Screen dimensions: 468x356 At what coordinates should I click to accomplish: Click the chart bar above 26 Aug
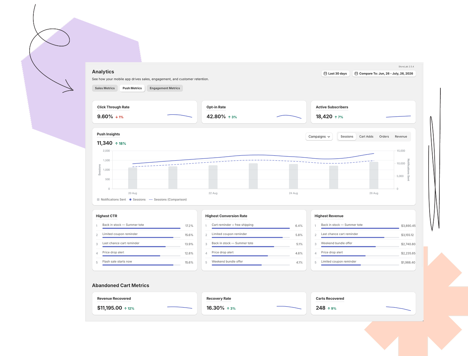[374, 175]
